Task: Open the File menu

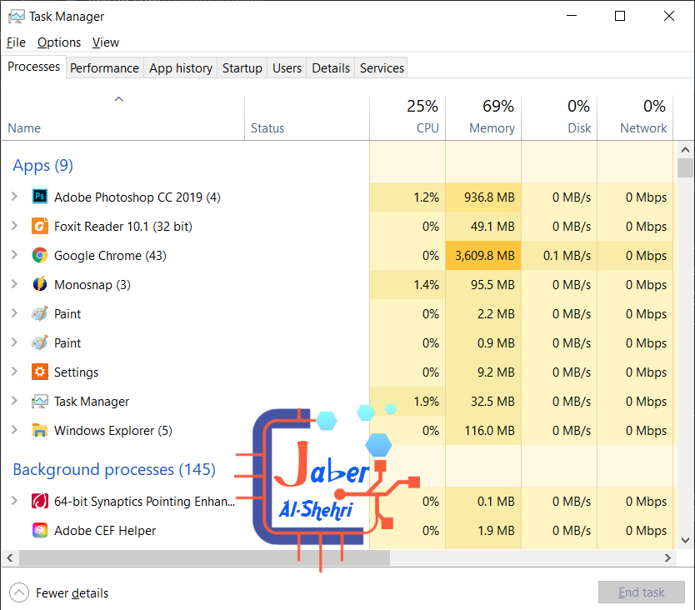Action: (17, 42)
